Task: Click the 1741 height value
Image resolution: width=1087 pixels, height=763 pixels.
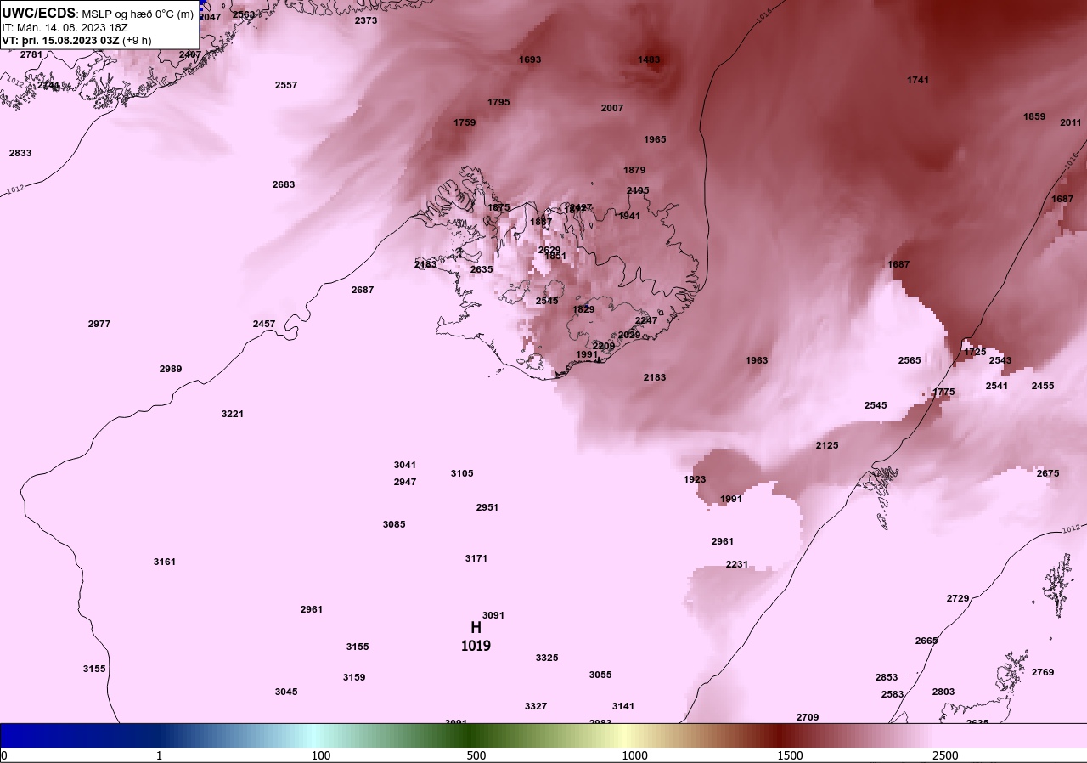Action: (918, 80)
